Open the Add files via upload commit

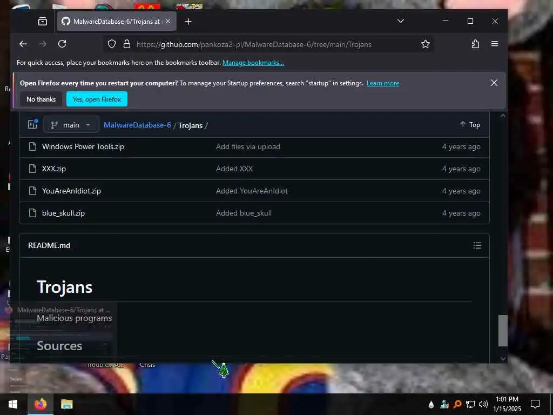248,146
